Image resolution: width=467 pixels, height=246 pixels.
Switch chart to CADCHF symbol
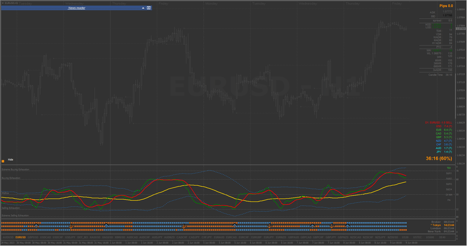pos(182,237)
